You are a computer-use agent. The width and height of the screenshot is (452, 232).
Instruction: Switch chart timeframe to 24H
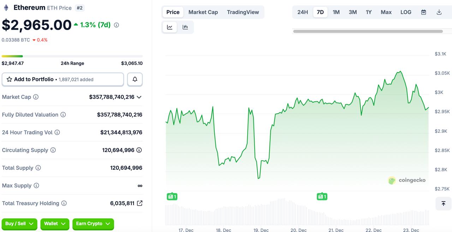point(303,12)
